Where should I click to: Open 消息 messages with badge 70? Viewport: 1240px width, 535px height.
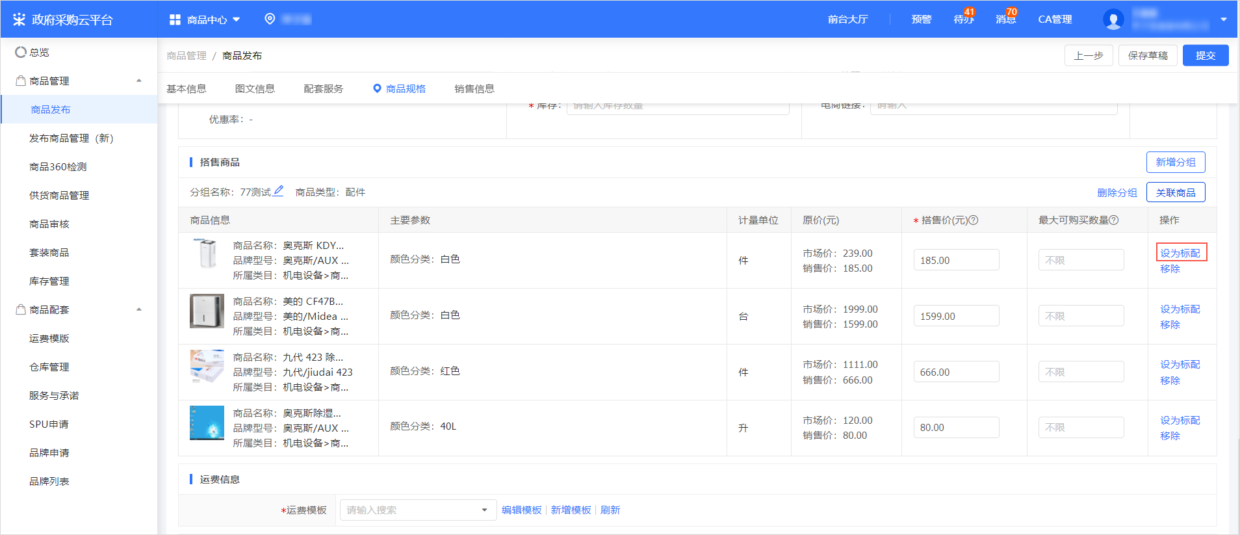tap(1006, 19)
